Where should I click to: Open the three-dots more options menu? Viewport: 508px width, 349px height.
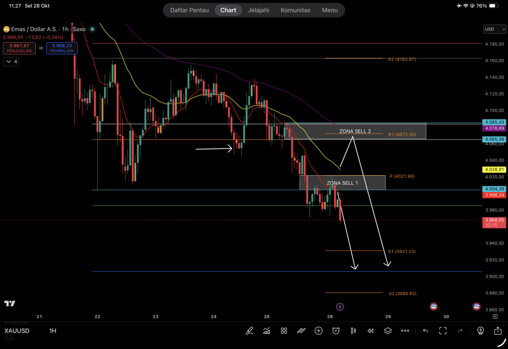click(x=405, y=331)
